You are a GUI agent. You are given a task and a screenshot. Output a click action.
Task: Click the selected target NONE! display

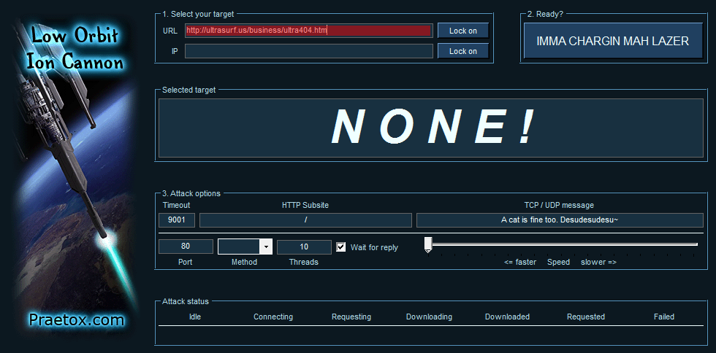[430, 128]
